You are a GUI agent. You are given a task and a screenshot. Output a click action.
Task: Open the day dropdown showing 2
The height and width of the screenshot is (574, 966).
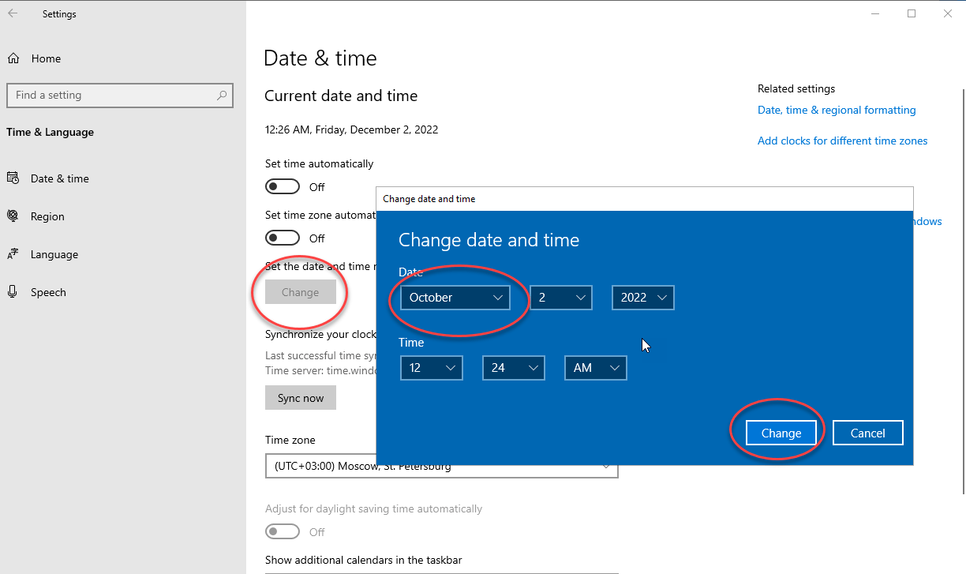[561, 298]
